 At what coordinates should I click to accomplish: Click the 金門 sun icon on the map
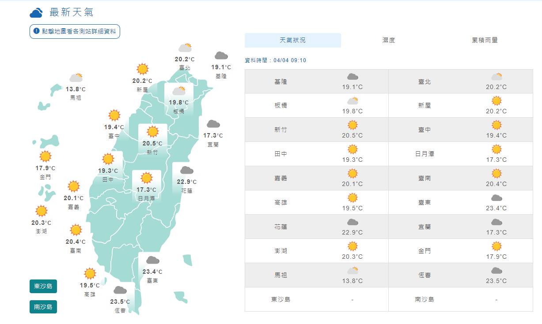pyautogui.click(x=45, y=156)
